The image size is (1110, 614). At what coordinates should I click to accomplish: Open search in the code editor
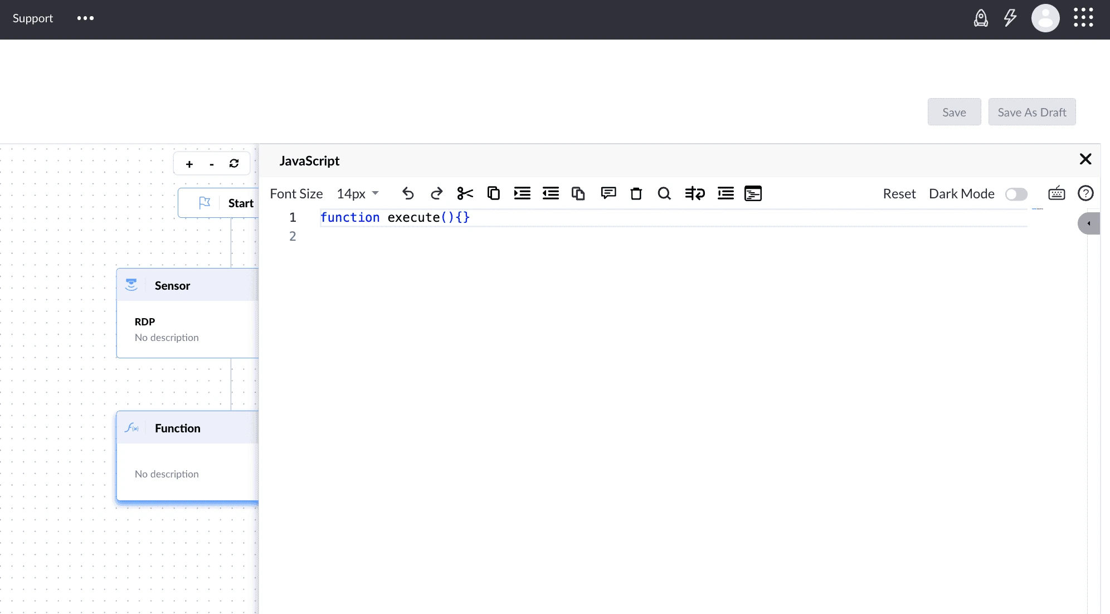[664, 193]
